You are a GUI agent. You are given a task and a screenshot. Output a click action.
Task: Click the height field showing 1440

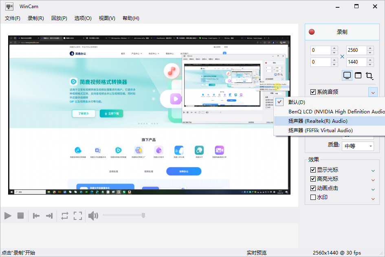356,62
